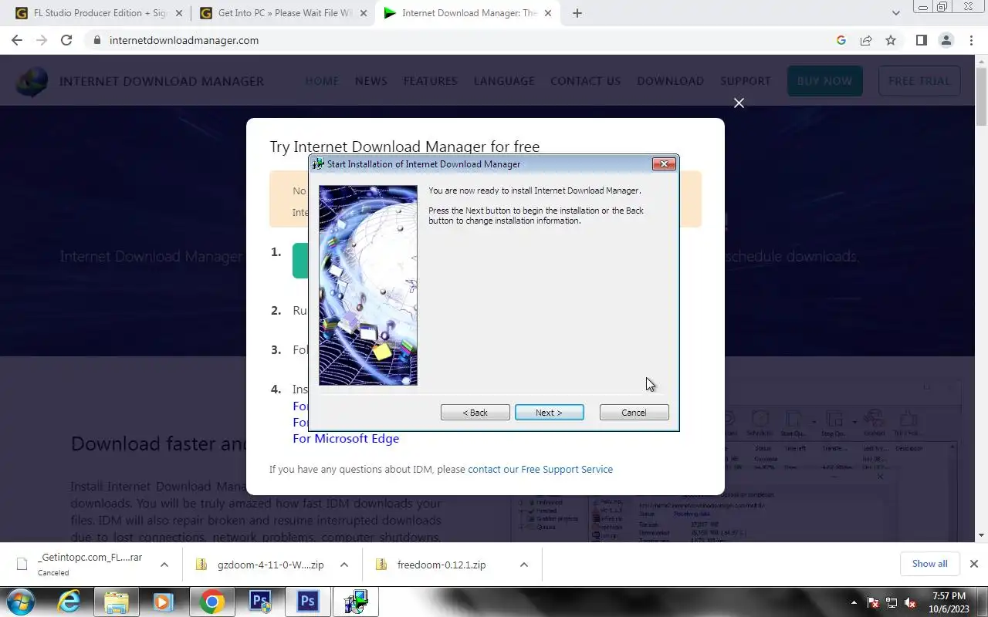Bookmark this page with star icon
988x617 pixels.
tap(891, 40)
